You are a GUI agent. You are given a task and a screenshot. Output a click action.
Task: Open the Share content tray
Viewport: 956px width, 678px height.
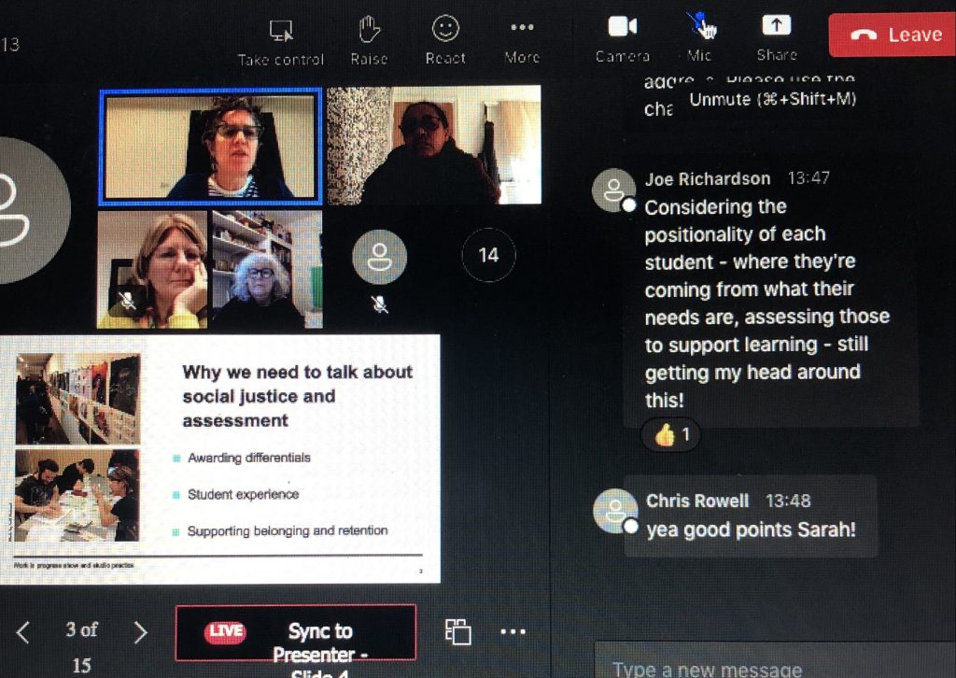(x=777, y=37)
